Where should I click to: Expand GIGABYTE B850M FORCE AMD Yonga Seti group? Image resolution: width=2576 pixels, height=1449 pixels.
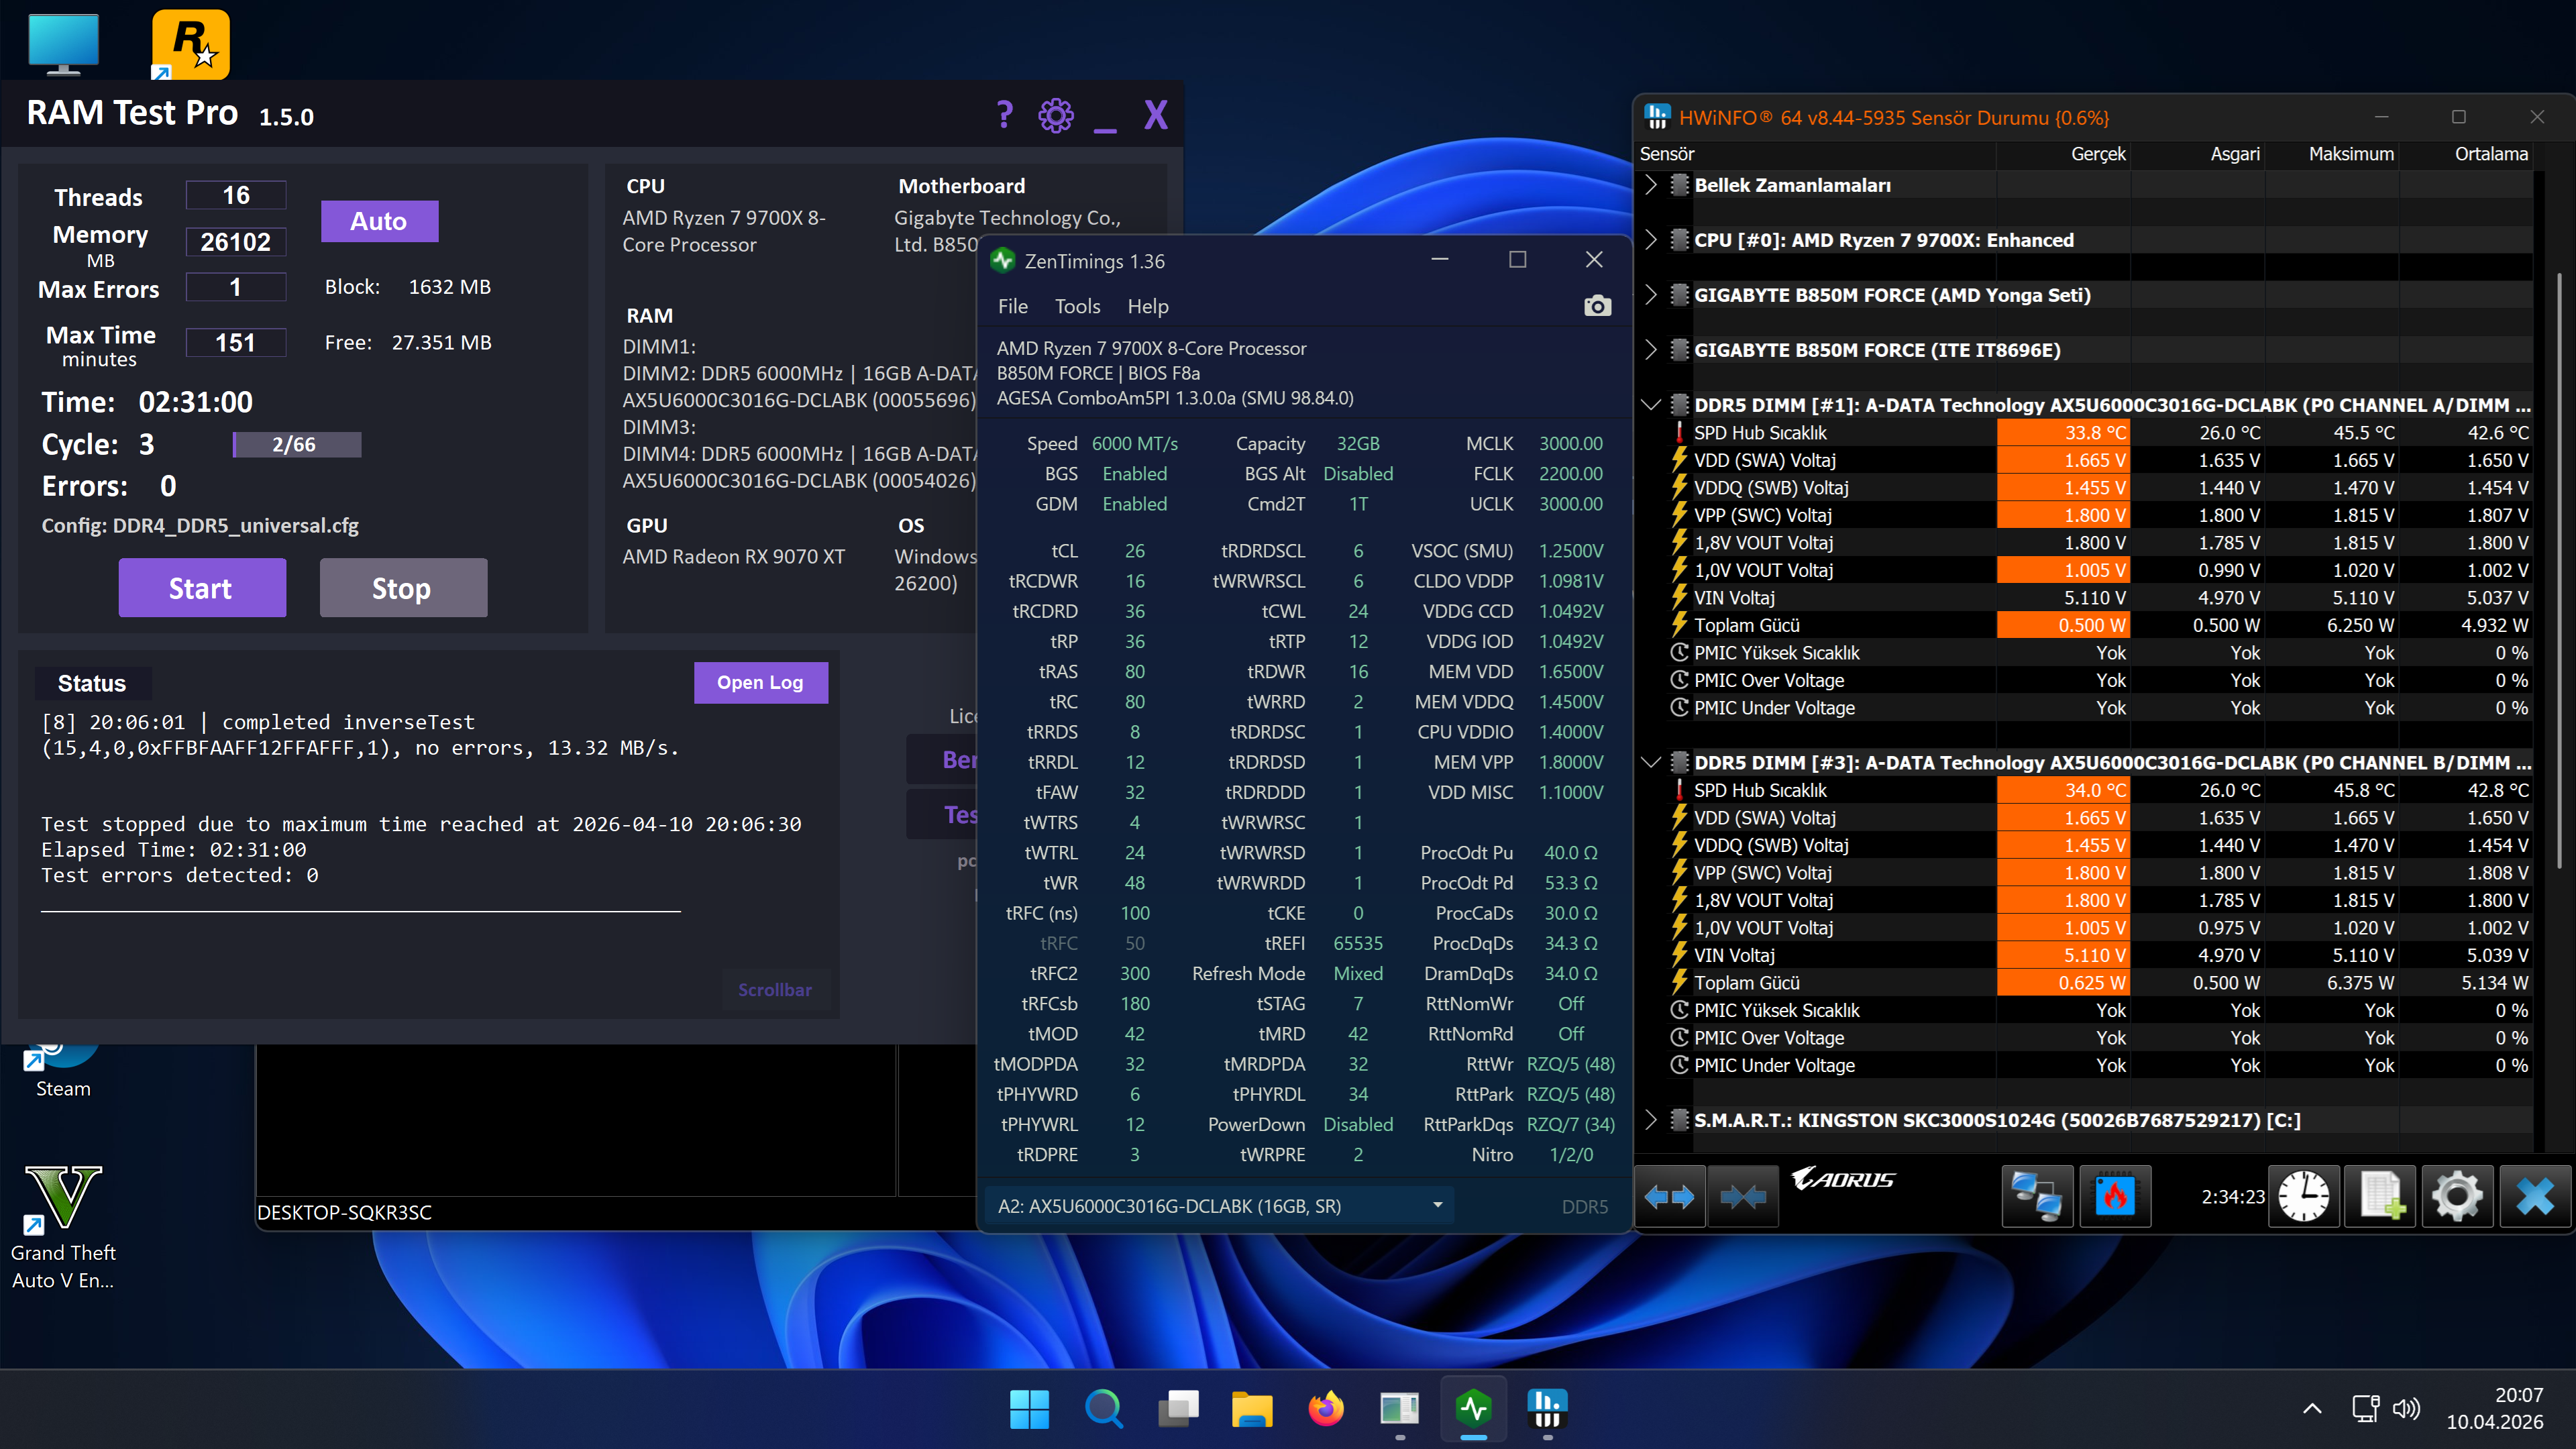tap(1651, 295)
